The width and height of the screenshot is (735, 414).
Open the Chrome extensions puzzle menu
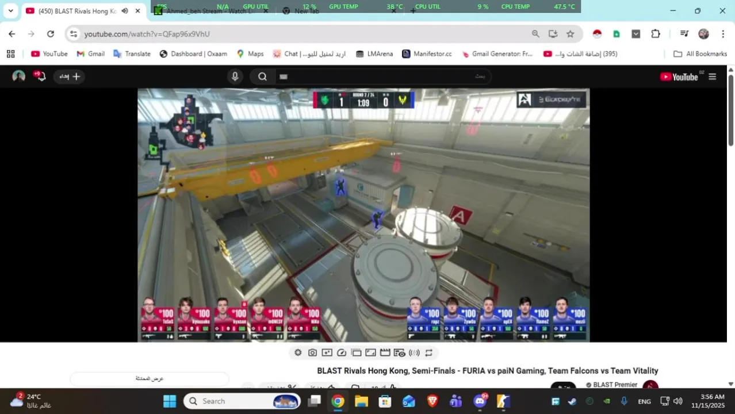click(656, 34)
